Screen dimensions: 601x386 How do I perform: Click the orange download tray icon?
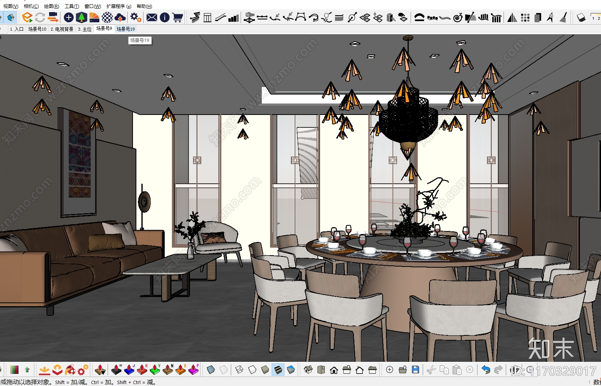tap(45, 370)
